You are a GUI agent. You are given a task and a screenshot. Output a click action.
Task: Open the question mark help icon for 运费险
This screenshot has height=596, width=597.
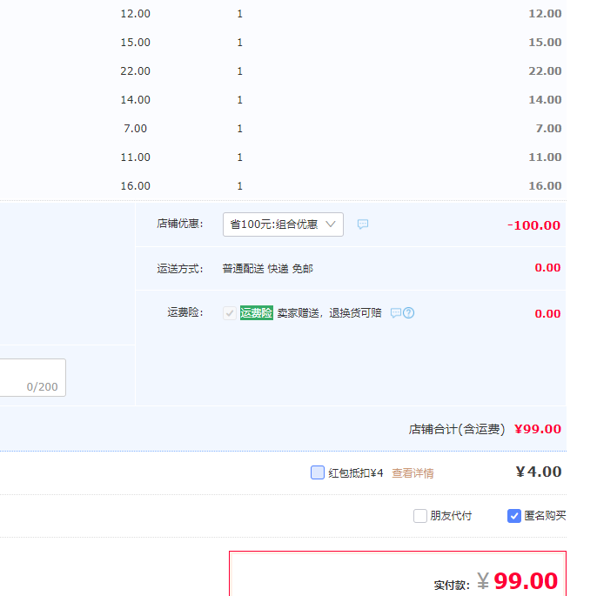pos(409,313)
